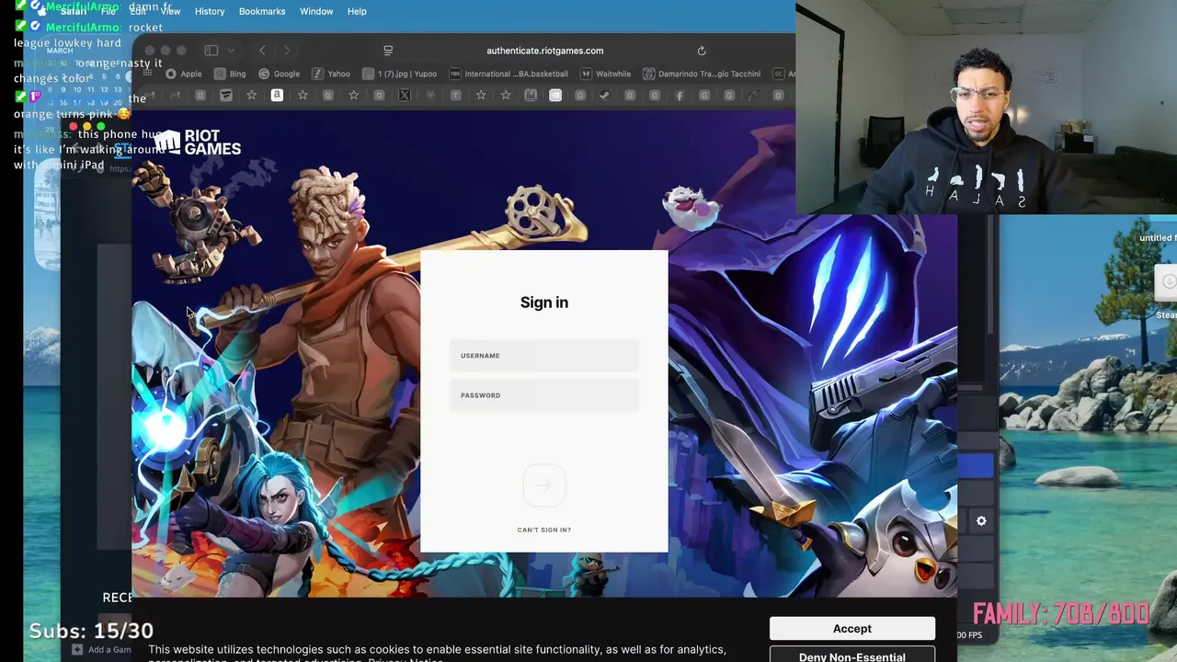The height and width of the screenshot is (662, 1177).
Task: Open the Bing bookmark
Action: (x=230, y=74)
